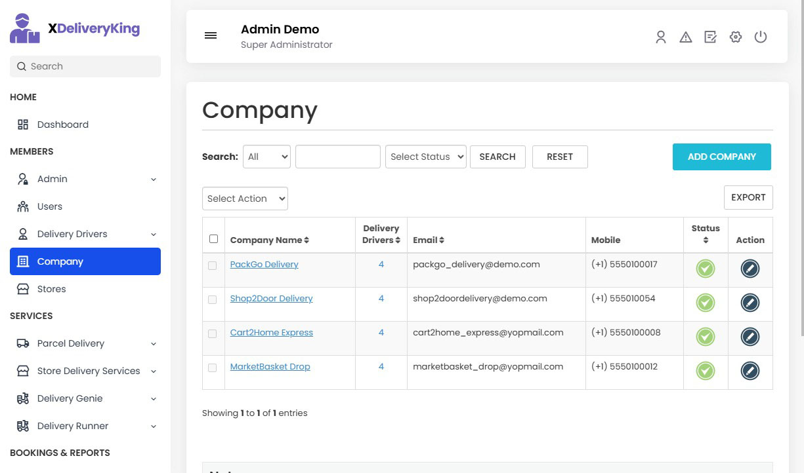Open the Select Status dropdown

click(425, 157)
